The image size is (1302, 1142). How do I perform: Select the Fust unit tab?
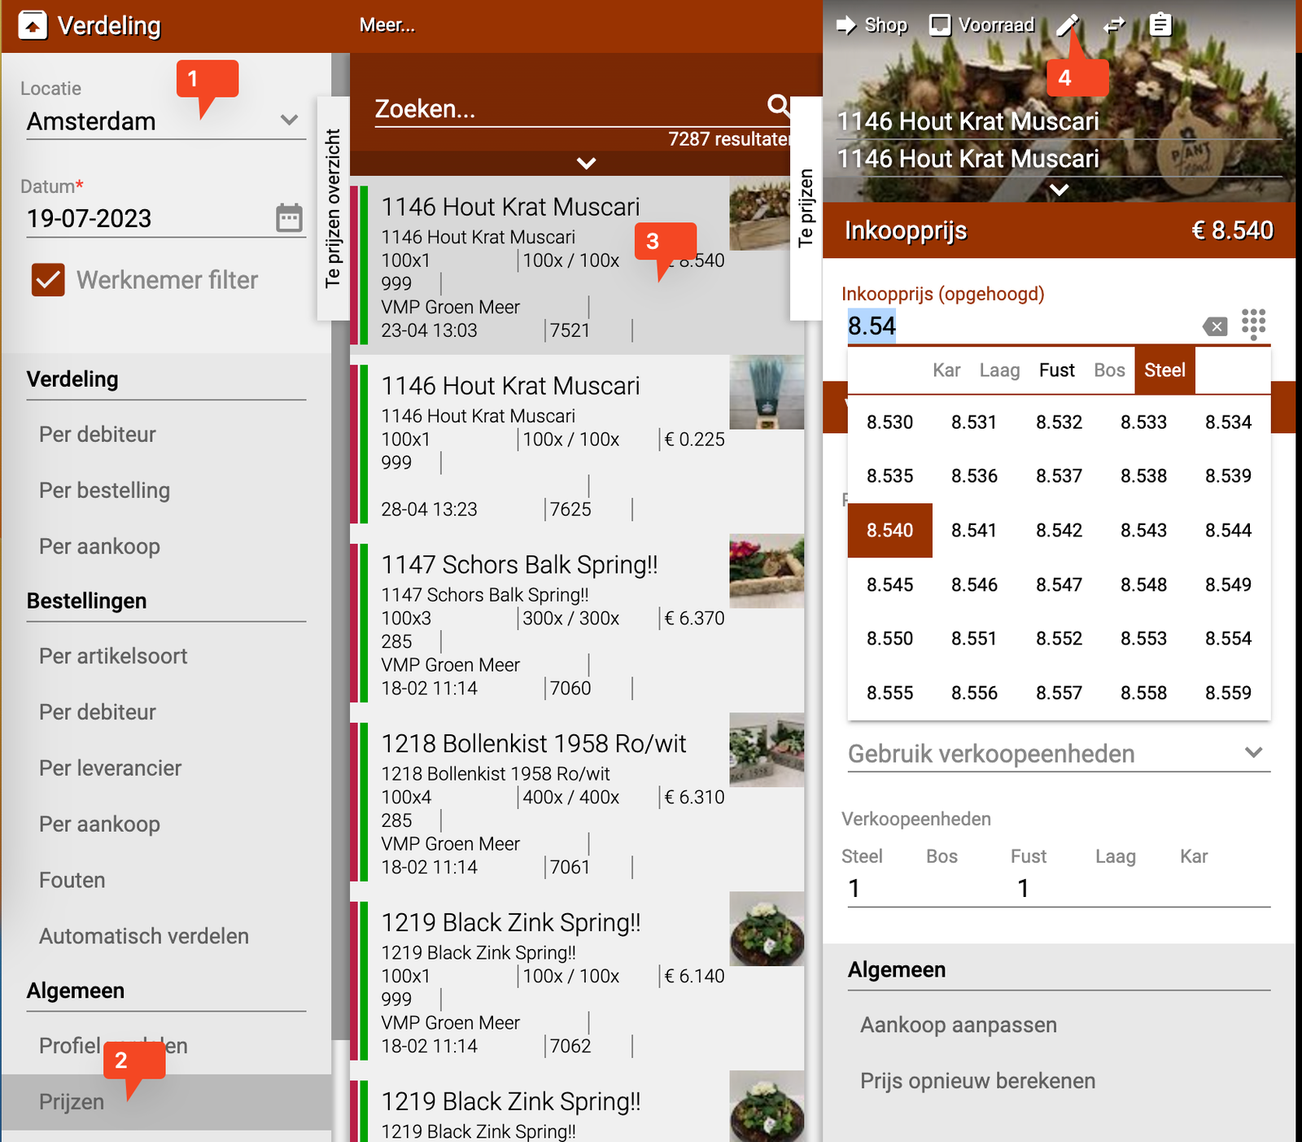coord(1057,370)
